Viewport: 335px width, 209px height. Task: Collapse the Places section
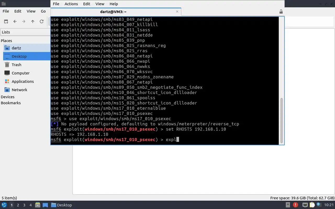[x=6, y=41]
